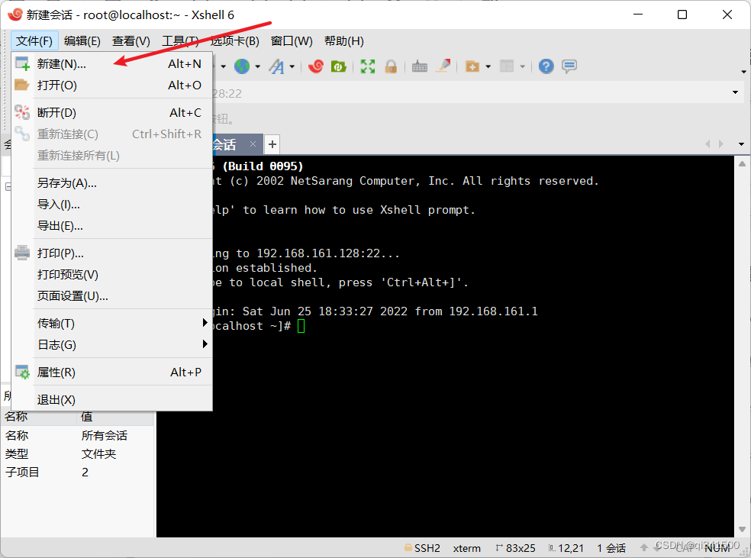Click terminal scrollbar up arrow

[742, 164]
